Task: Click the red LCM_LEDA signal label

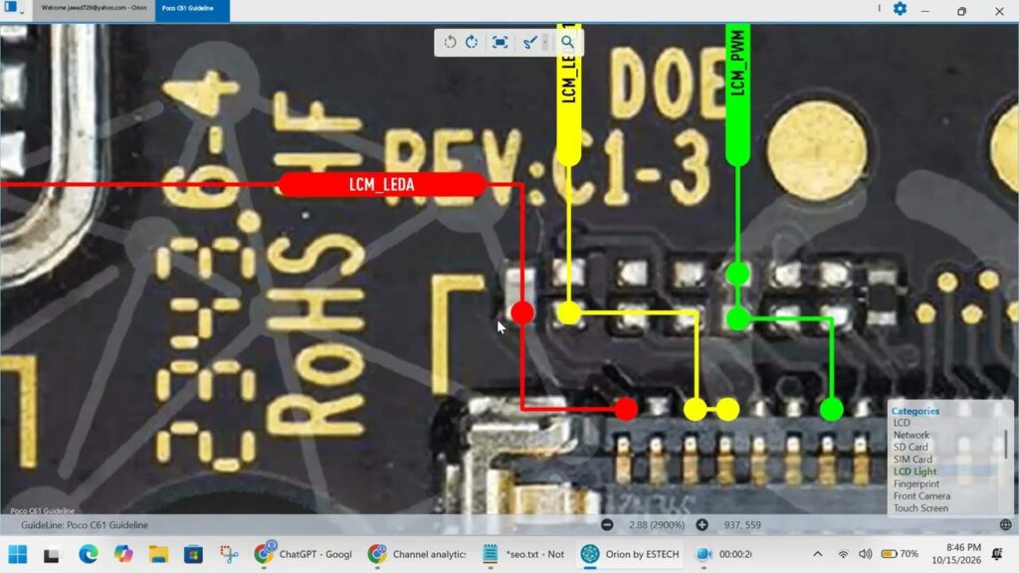Action: 381,184
